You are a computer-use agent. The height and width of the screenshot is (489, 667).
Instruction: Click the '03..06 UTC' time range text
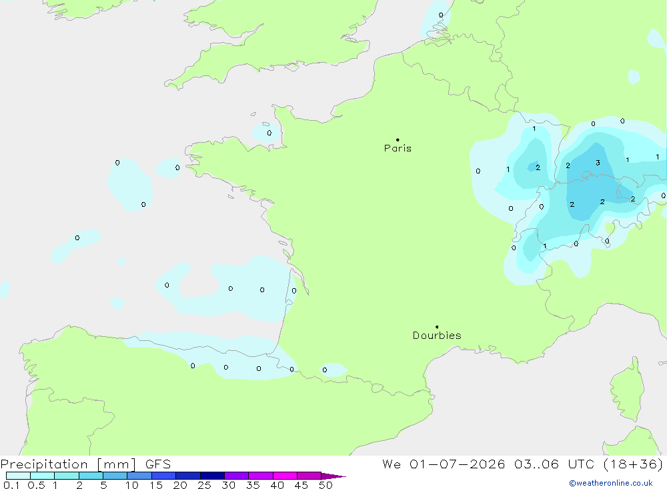[554, 464]
